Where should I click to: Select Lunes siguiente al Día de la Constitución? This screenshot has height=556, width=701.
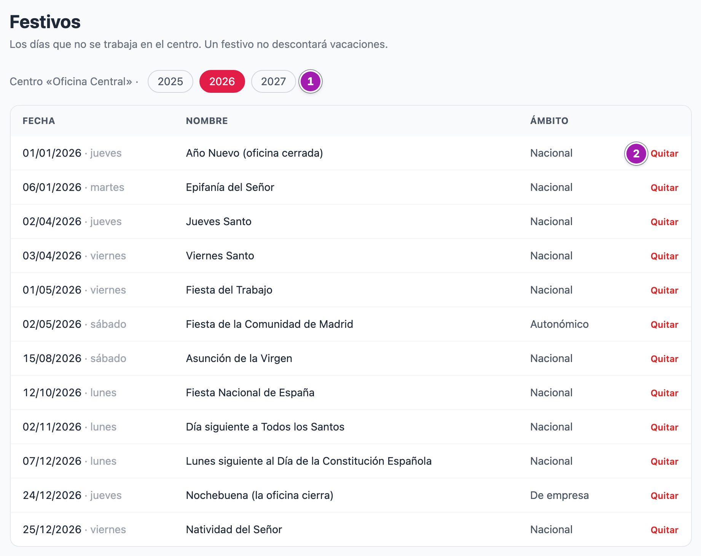309,461
